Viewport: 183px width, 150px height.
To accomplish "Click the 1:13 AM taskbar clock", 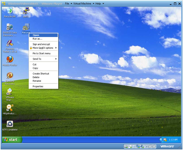I will (173, 139).
